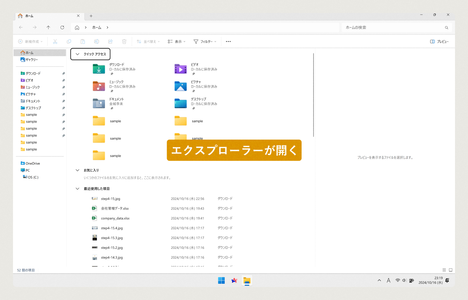Collapse the お気に入り section

77,170
